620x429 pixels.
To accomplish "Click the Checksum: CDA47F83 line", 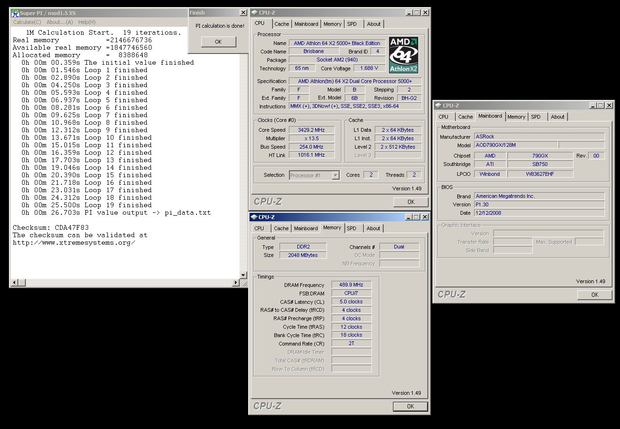I will pyautogui.click(x=51, y=227).
